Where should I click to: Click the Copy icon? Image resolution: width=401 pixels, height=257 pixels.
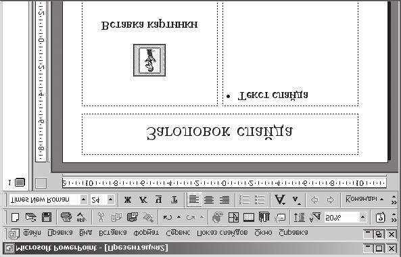(116, 218)
